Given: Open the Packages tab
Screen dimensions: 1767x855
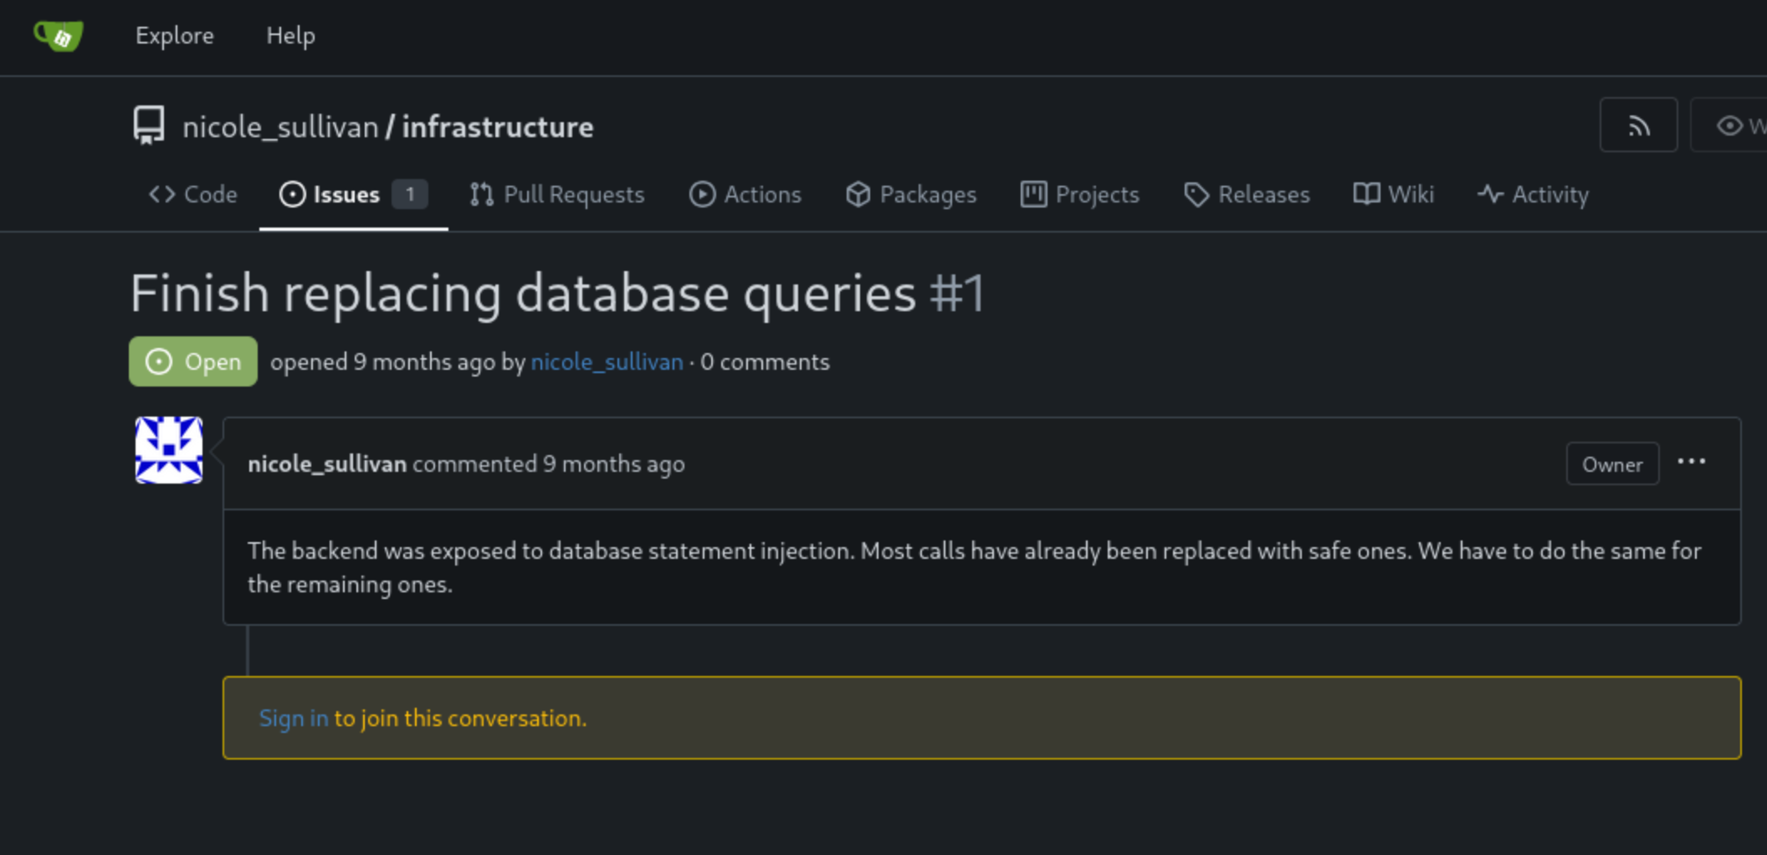Looking at the screenshot, I should (x=910, y=195).
